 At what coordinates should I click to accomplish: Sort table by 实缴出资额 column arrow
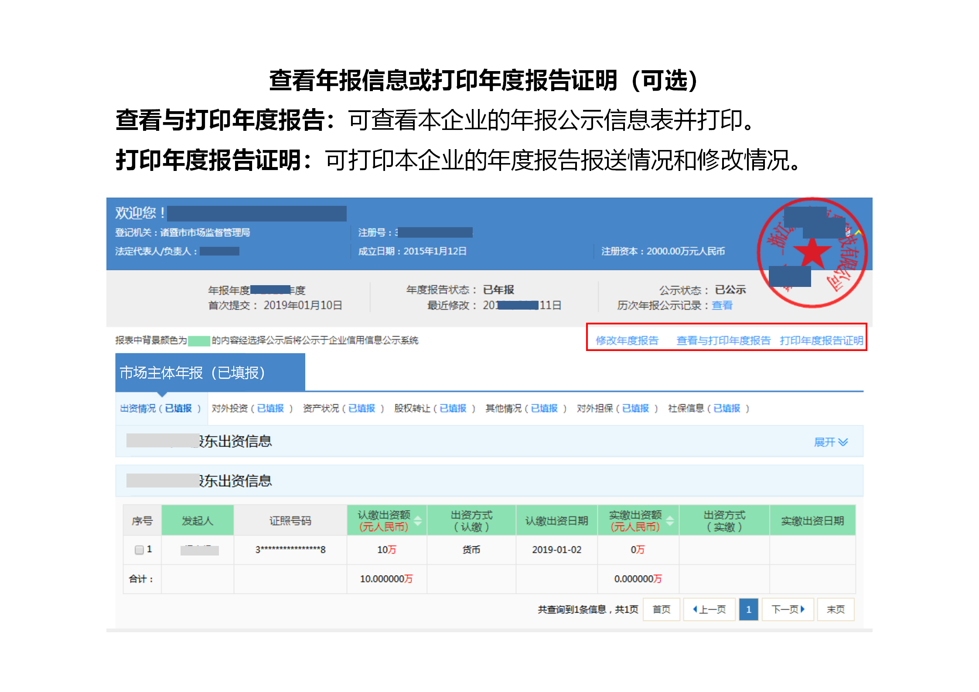pyautogui.click(x=670, y=520)
